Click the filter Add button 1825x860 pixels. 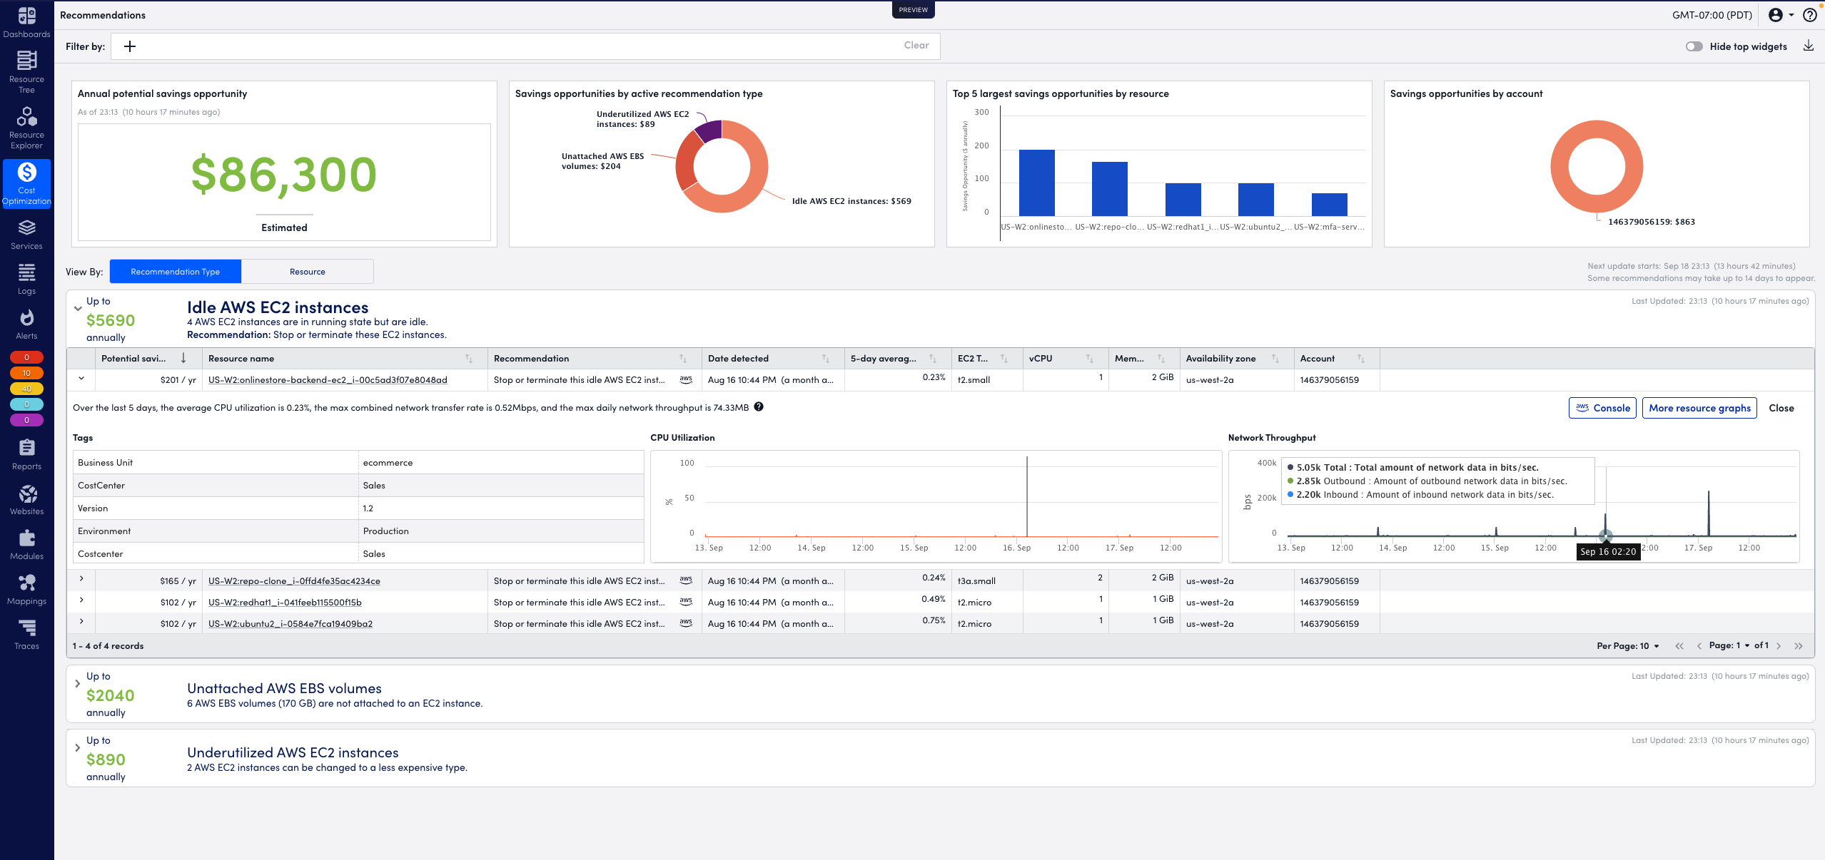pyautogui.click(x=129, y=46)
